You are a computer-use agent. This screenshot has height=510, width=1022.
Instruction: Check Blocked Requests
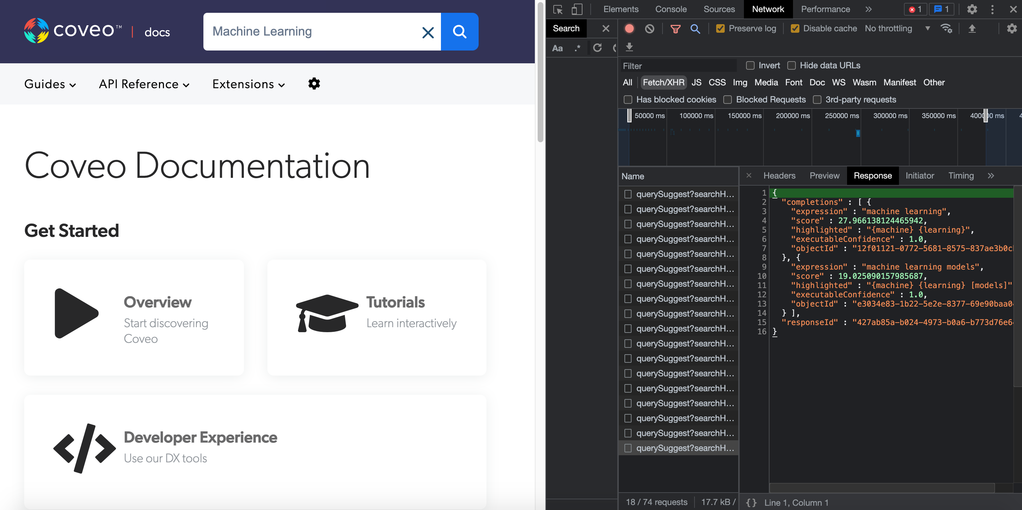(727, 100)
